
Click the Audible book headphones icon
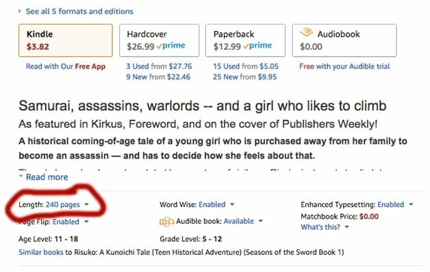click(167, 221)
